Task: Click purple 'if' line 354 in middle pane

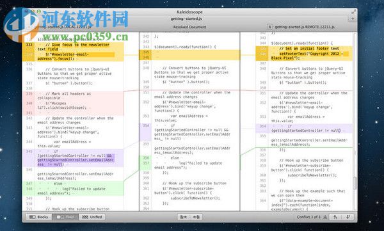Action: click(x=192, y=132)
